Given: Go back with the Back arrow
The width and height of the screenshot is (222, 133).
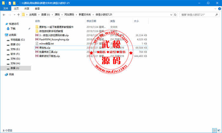Looking at the screenshot, I should pyautogui.click(x=4, y=15).
